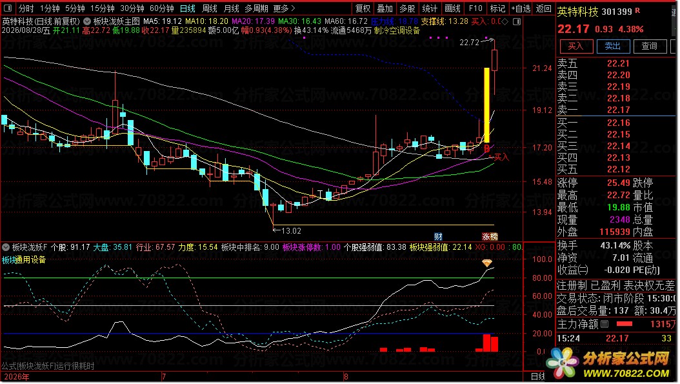Click the 2026年 year label
Screen dimensions: 680x384
click(x=17, y=377)
